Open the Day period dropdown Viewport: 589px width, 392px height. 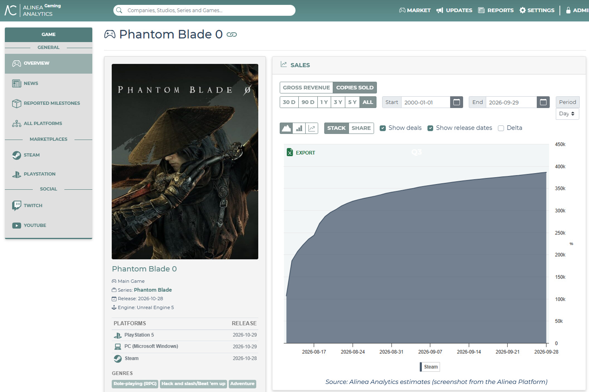[x=567, y=114]
